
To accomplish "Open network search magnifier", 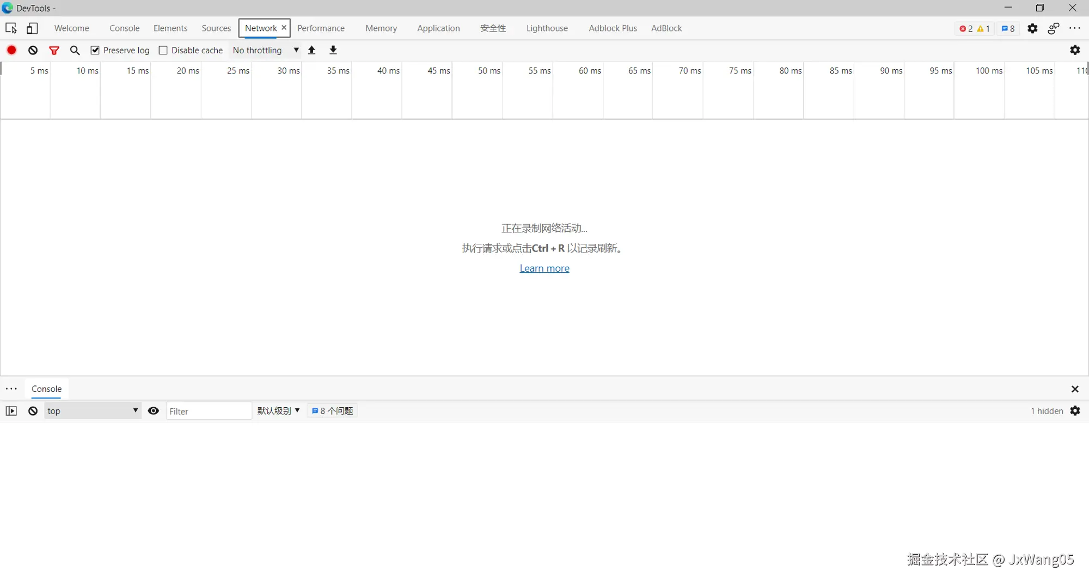I will (x=75, y=50).
